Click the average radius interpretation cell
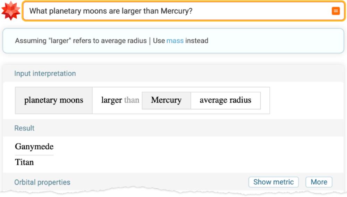The image size is (347, 197). [x=225, y=100]
